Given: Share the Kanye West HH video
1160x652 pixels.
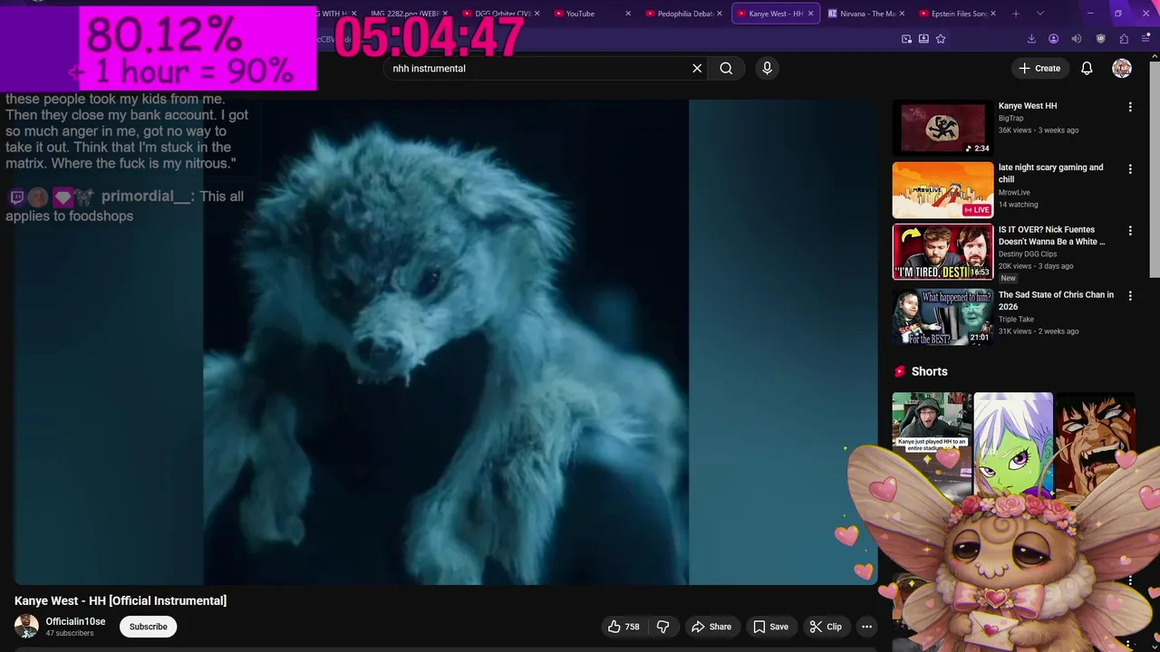Looking at the screenshot, I should coord(711,627).
